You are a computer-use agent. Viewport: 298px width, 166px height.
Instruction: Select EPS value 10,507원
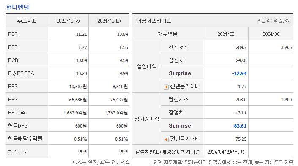point(78,87)
